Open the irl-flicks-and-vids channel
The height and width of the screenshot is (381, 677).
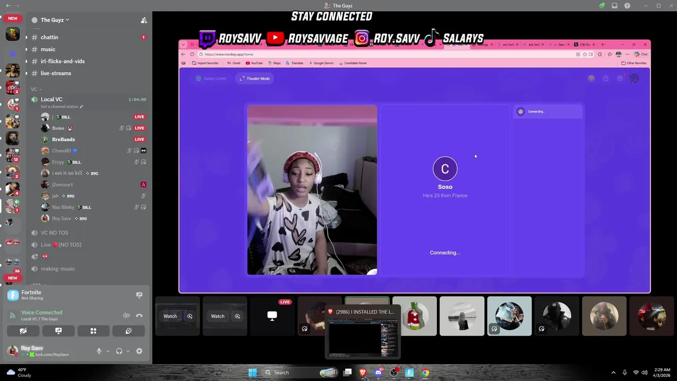[x=87, y=61]
